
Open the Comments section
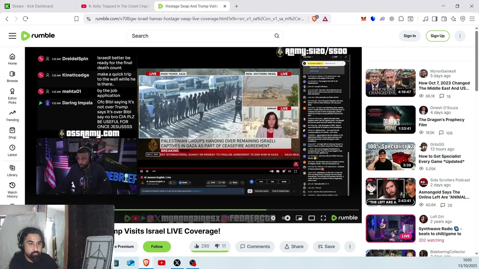255,247
